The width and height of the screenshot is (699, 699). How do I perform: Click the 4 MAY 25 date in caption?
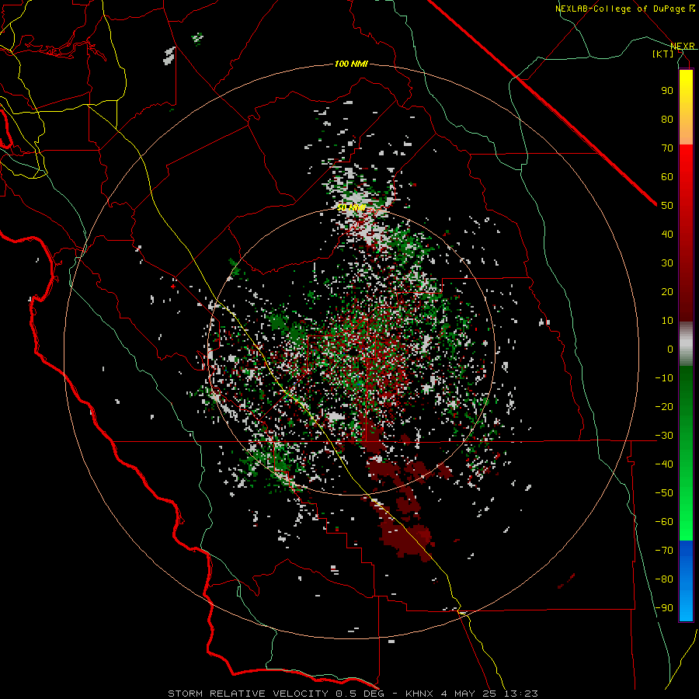(469, 694)
